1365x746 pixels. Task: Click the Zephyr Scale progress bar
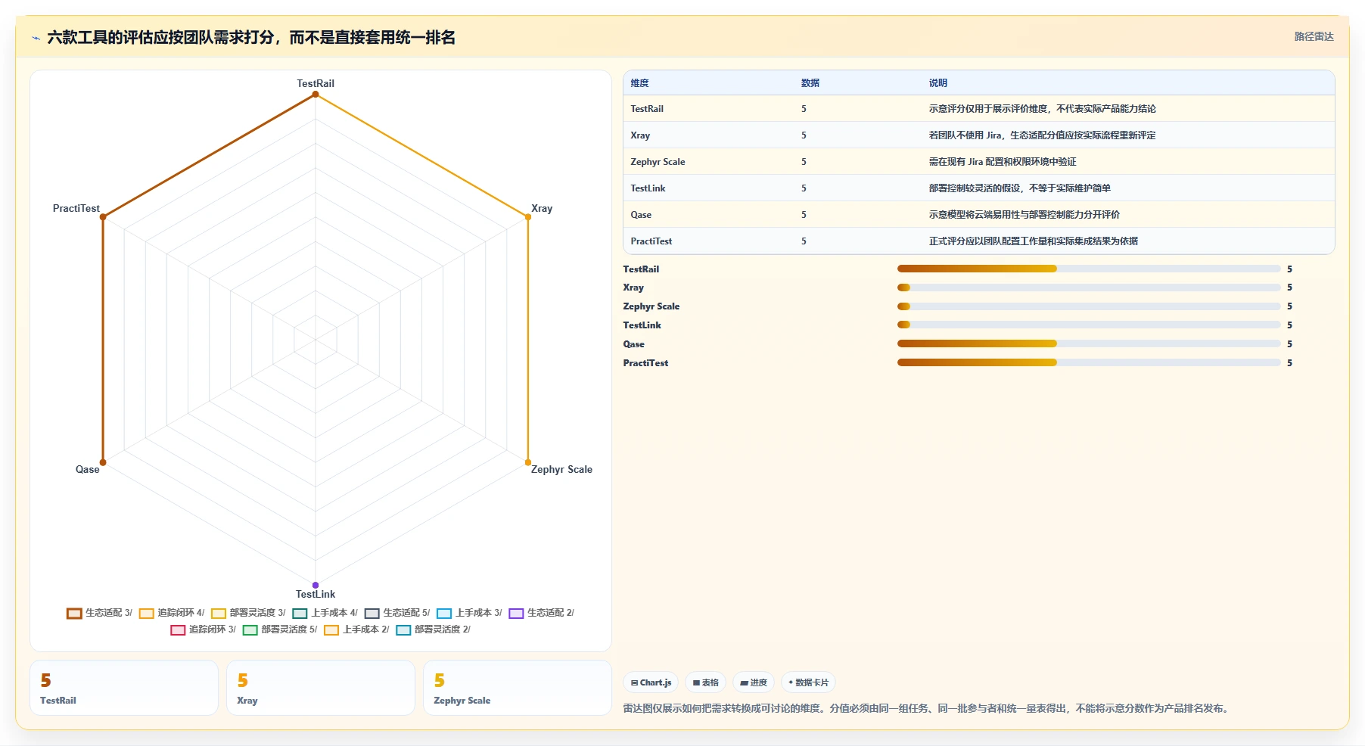(x=1089, y=306)
